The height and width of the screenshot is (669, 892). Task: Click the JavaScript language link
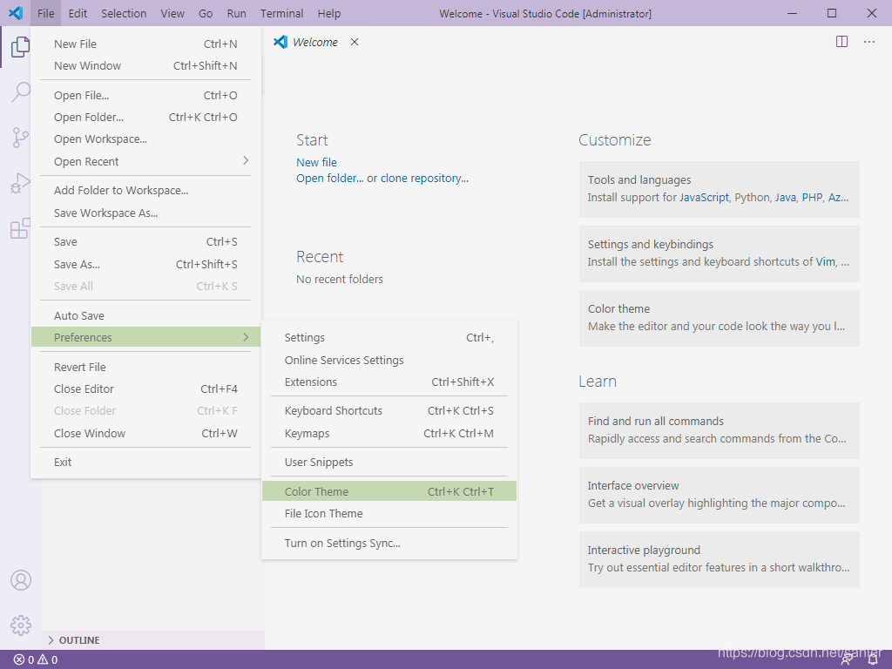704,198
